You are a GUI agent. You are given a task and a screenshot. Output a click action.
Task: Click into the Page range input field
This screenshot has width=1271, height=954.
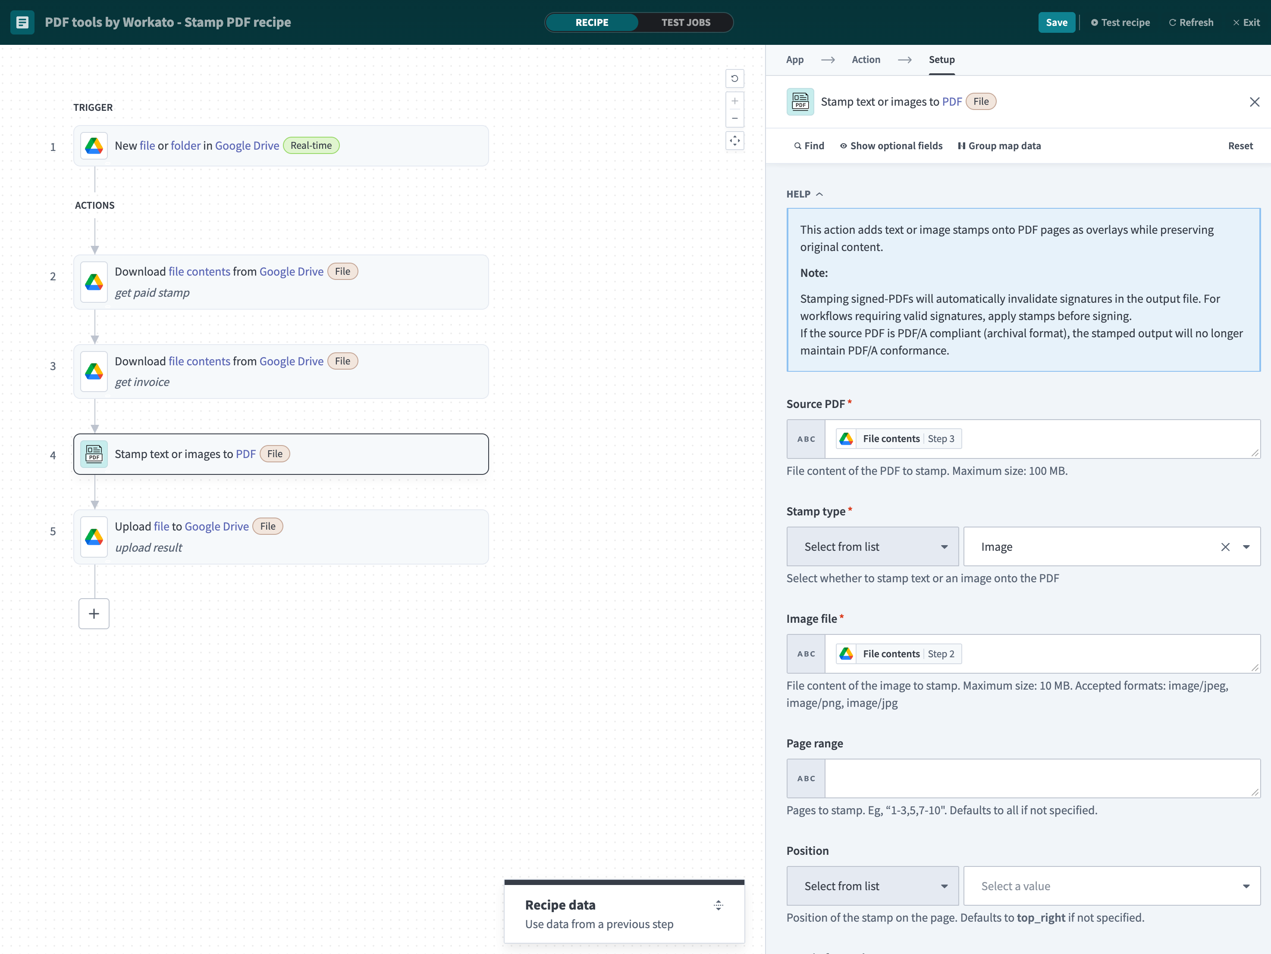click(1041, 778)
